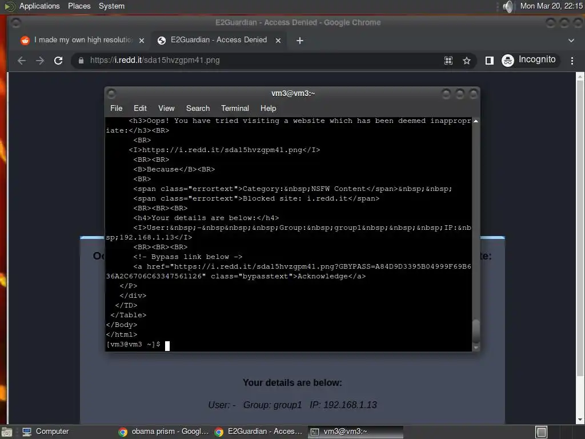This screenshot has width=585, height=439.
Task: Click the 'Group: group1' page text
Action: pos(273,405)
